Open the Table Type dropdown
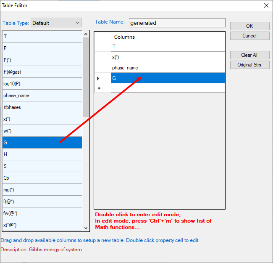The width and height of the screenshot is (273, 263). pos(56,23)
